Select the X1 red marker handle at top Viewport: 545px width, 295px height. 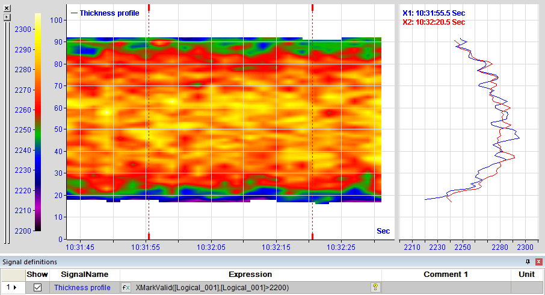point(149,8)
